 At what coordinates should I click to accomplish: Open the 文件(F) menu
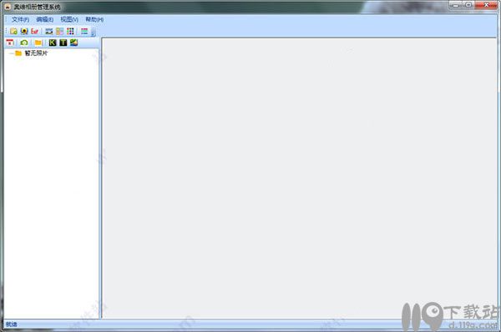click(20, 19)
